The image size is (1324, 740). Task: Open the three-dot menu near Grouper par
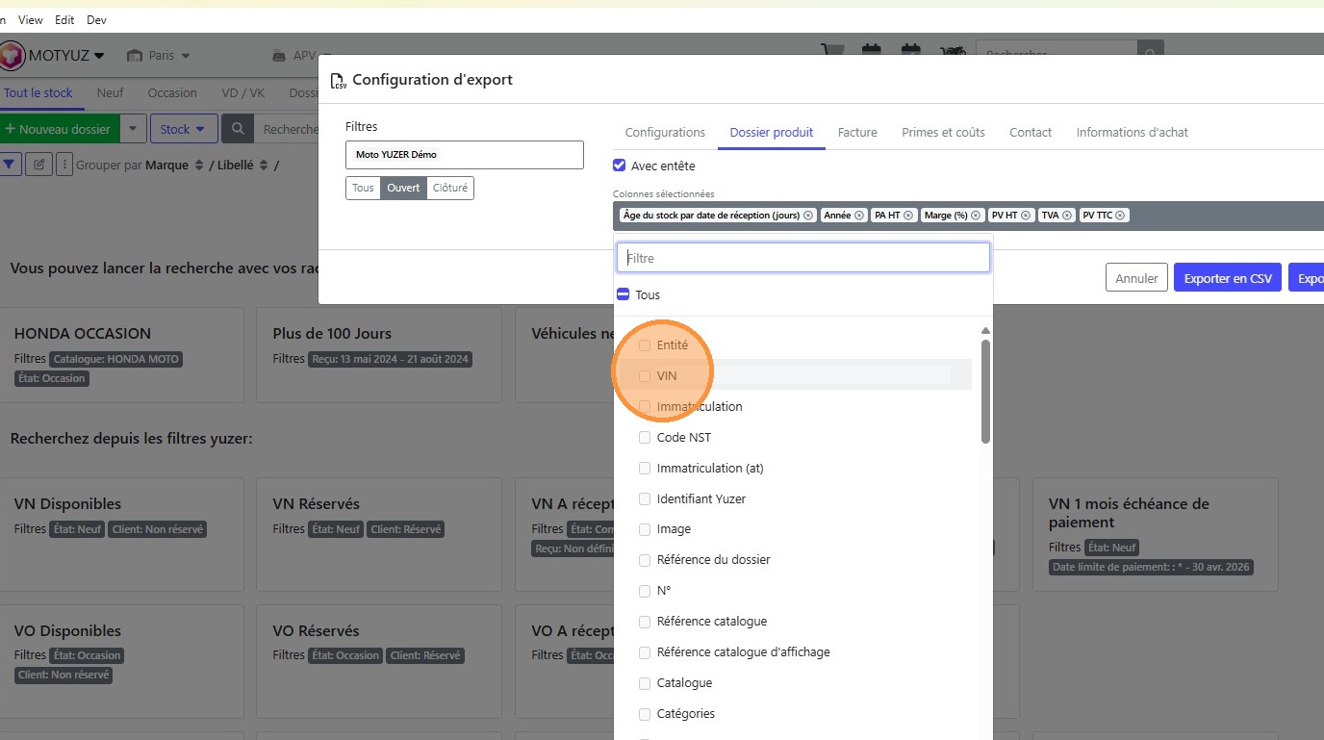tap(64, 165)
